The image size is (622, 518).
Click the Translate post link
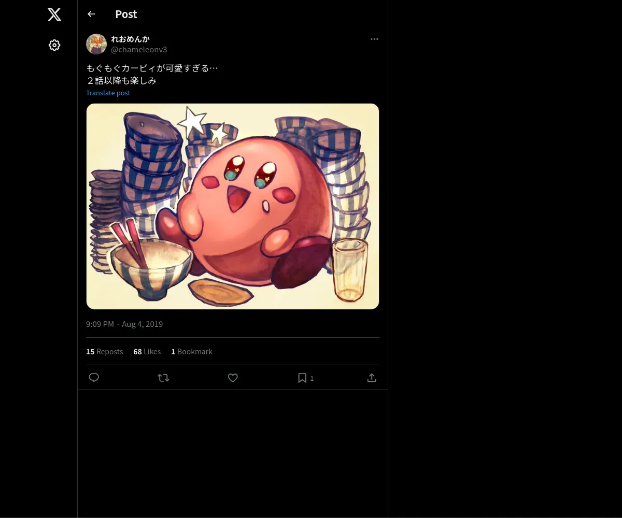tap(108, 93)
